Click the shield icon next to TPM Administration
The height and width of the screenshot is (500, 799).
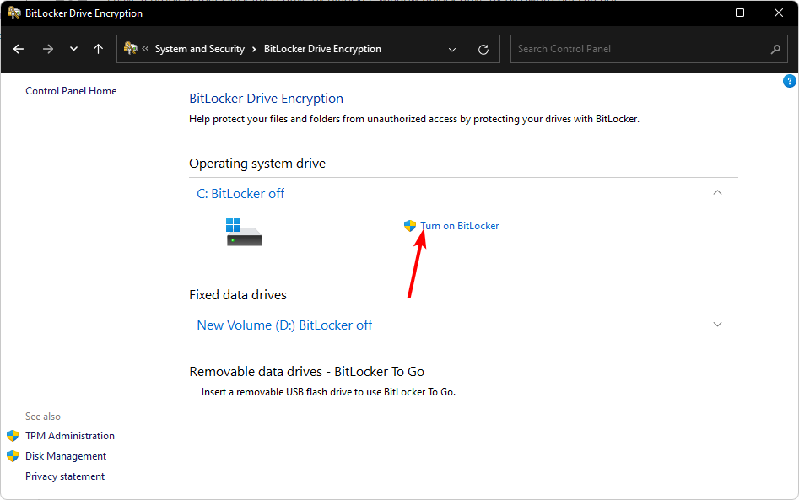point(13,436)
